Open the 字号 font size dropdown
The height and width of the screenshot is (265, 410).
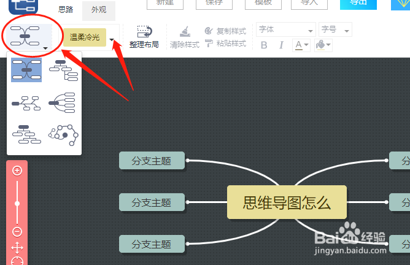coord(335,29)
